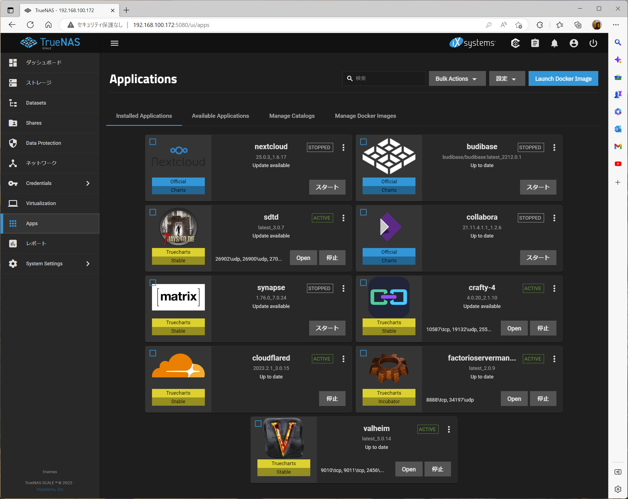Click the running jobs clipboard icon

[535, 43]
